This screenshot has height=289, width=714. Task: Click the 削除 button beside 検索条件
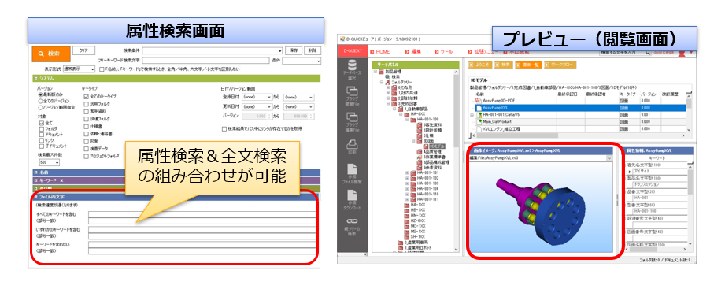click(312, 50)
